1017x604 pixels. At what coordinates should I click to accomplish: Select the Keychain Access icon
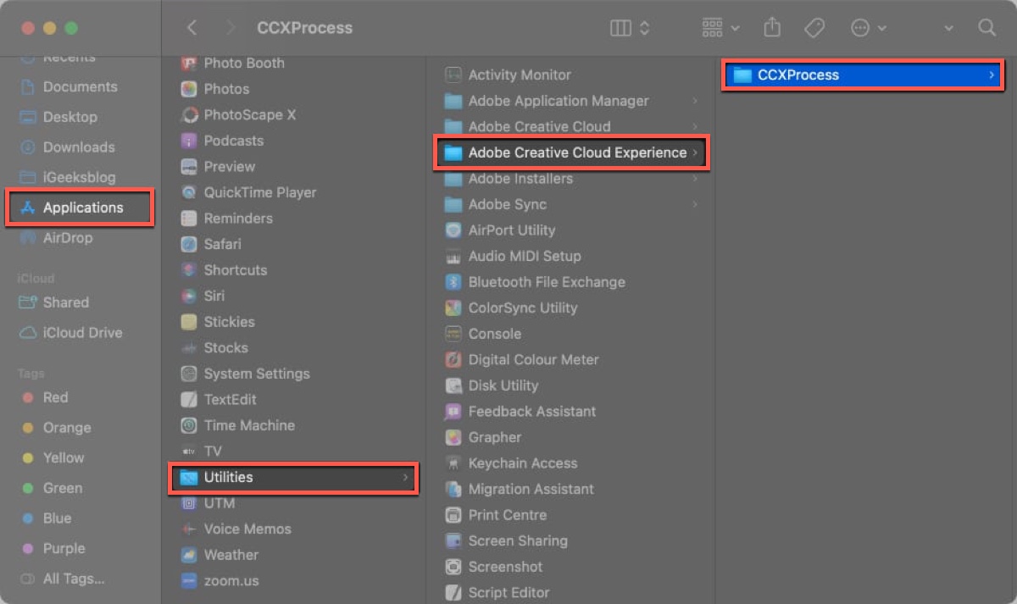pyautogui.click(x=453, y=463)
